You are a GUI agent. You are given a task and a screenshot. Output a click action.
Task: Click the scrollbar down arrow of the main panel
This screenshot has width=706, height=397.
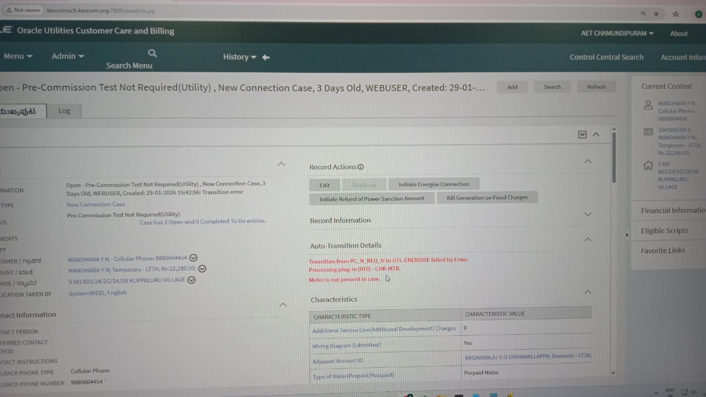(614, 373)
